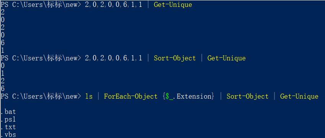Click the first Get-Unique command text
This screenshot has width=325, height=138.
173,5
